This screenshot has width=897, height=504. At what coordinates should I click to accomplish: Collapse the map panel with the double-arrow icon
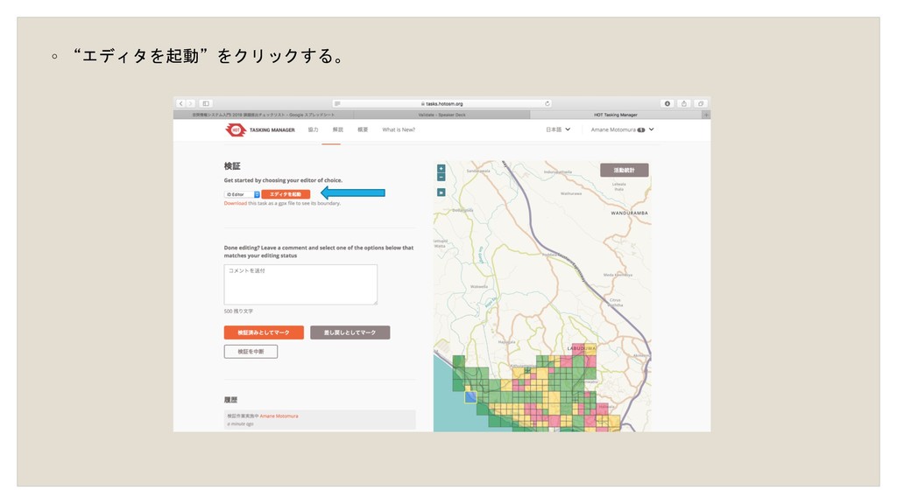tap(441, 192)
